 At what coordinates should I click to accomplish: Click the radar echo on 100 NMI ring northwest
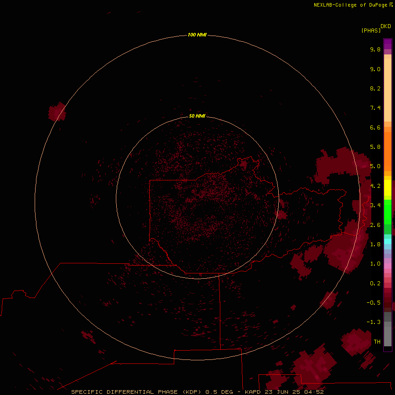click(57, 111)
